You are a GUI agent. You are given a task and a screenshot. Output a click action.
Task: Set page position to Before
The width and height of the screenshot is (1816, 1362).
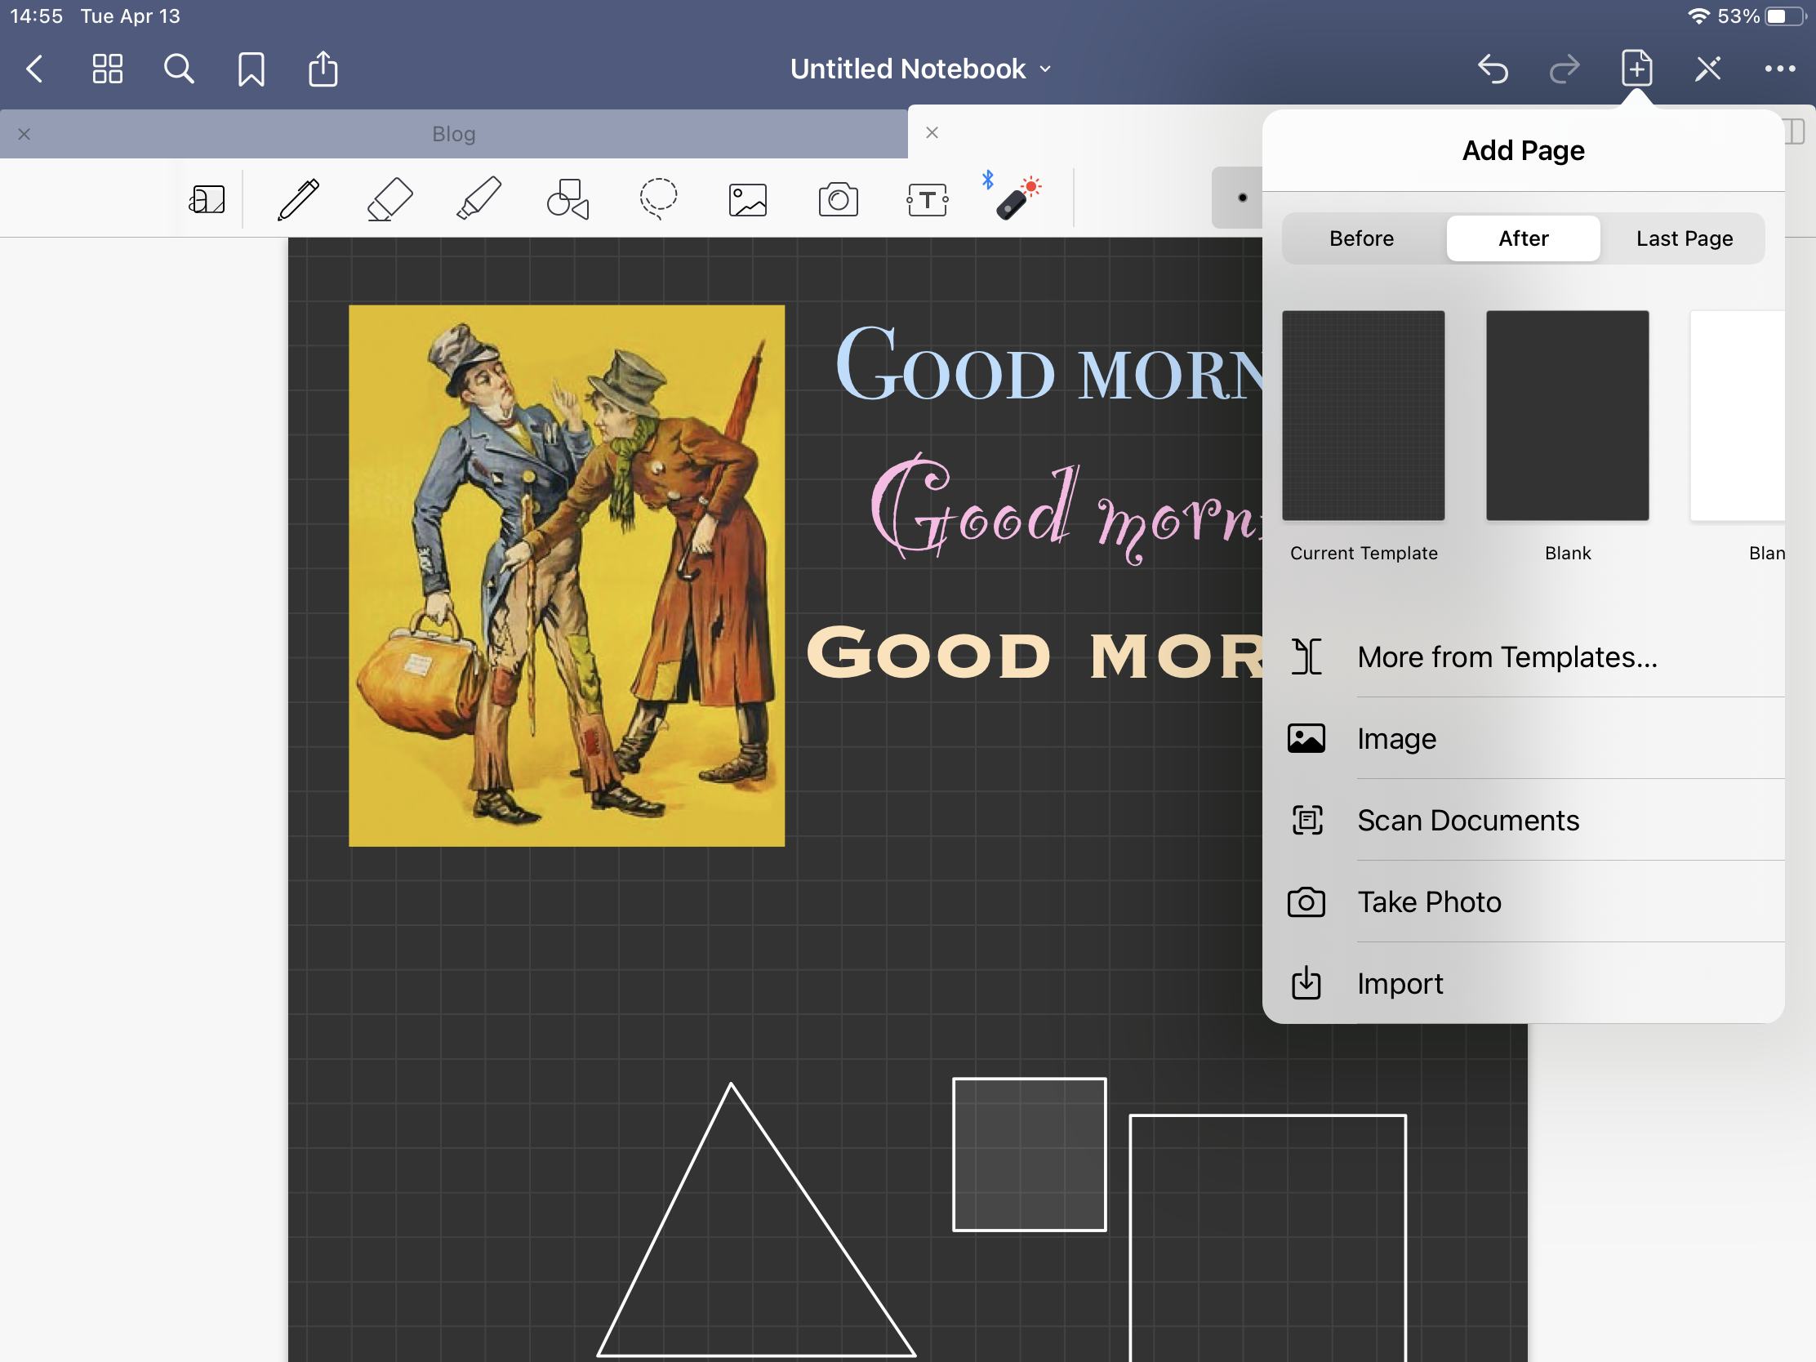coord(1361,239)
